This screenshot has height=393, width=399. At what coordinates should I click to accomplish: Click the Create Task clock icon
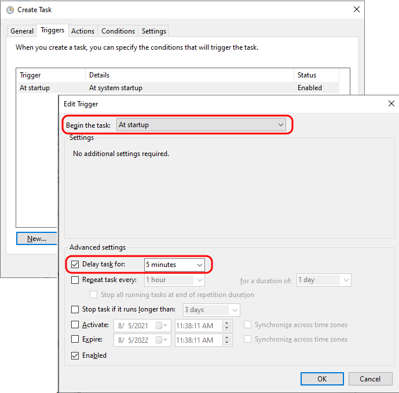point(10,10)
